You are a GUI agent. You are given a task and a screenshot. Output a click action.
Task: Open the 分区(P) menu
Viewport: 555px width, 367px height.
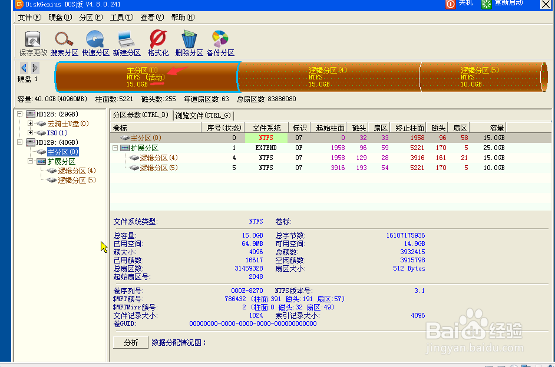[90, 18]
